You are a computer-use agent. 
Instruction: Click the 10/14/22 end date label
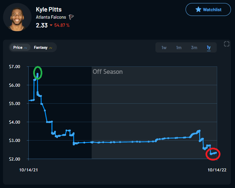(x=216, y=169)
